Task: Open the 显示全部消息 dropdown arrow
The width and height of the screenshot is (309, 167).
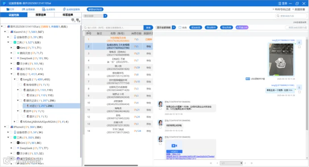Action: click(x=174, y=28)
